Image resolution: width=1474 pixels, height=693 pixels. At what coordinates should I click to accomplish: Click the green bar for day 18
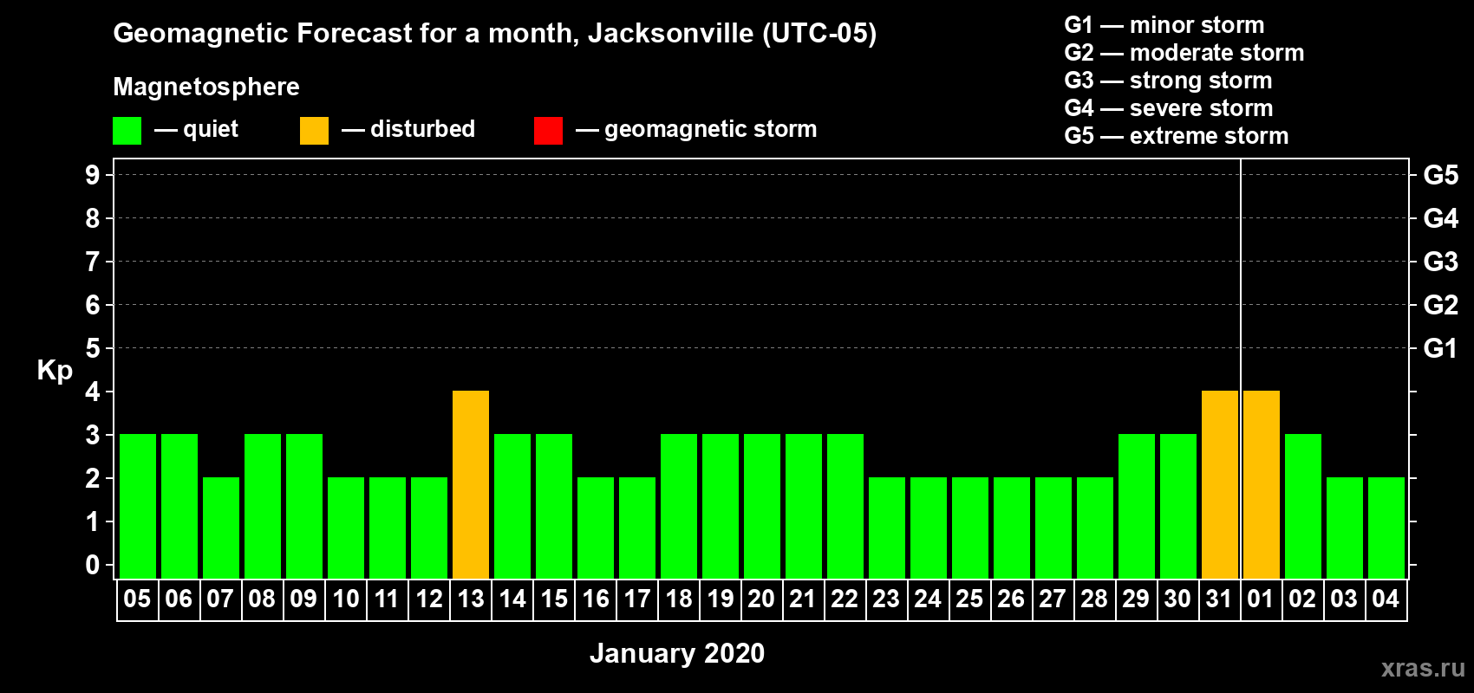(x=679, y=507)
